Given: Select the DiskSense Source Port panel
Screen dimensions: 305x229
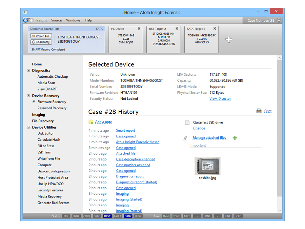Looking at the screenshot, I should coord(66,39).
